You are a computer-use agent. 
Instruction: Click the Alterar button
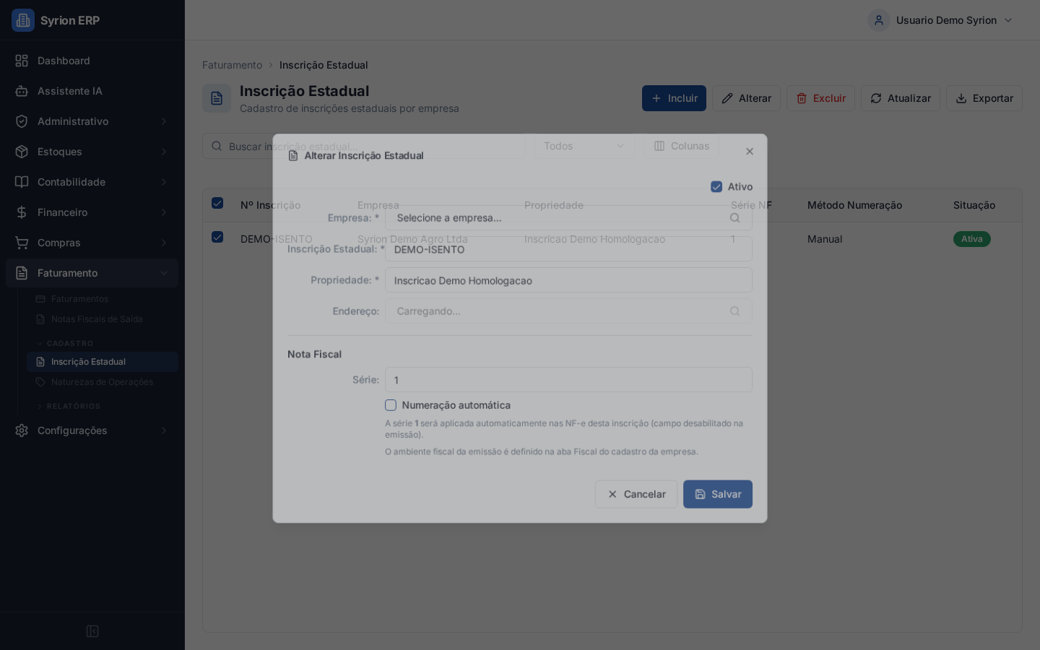pos(746,98)
